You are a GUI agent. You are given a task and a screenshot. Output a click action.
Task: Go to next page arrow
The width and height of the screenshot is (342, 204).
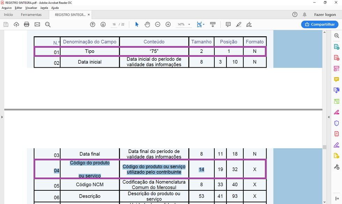[x=103, y=24]
